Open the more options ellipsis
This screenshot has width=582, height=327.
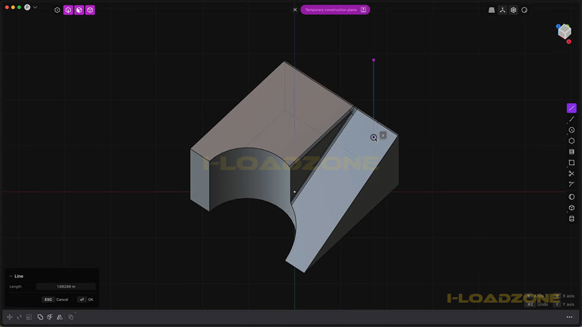click(569, 317)
